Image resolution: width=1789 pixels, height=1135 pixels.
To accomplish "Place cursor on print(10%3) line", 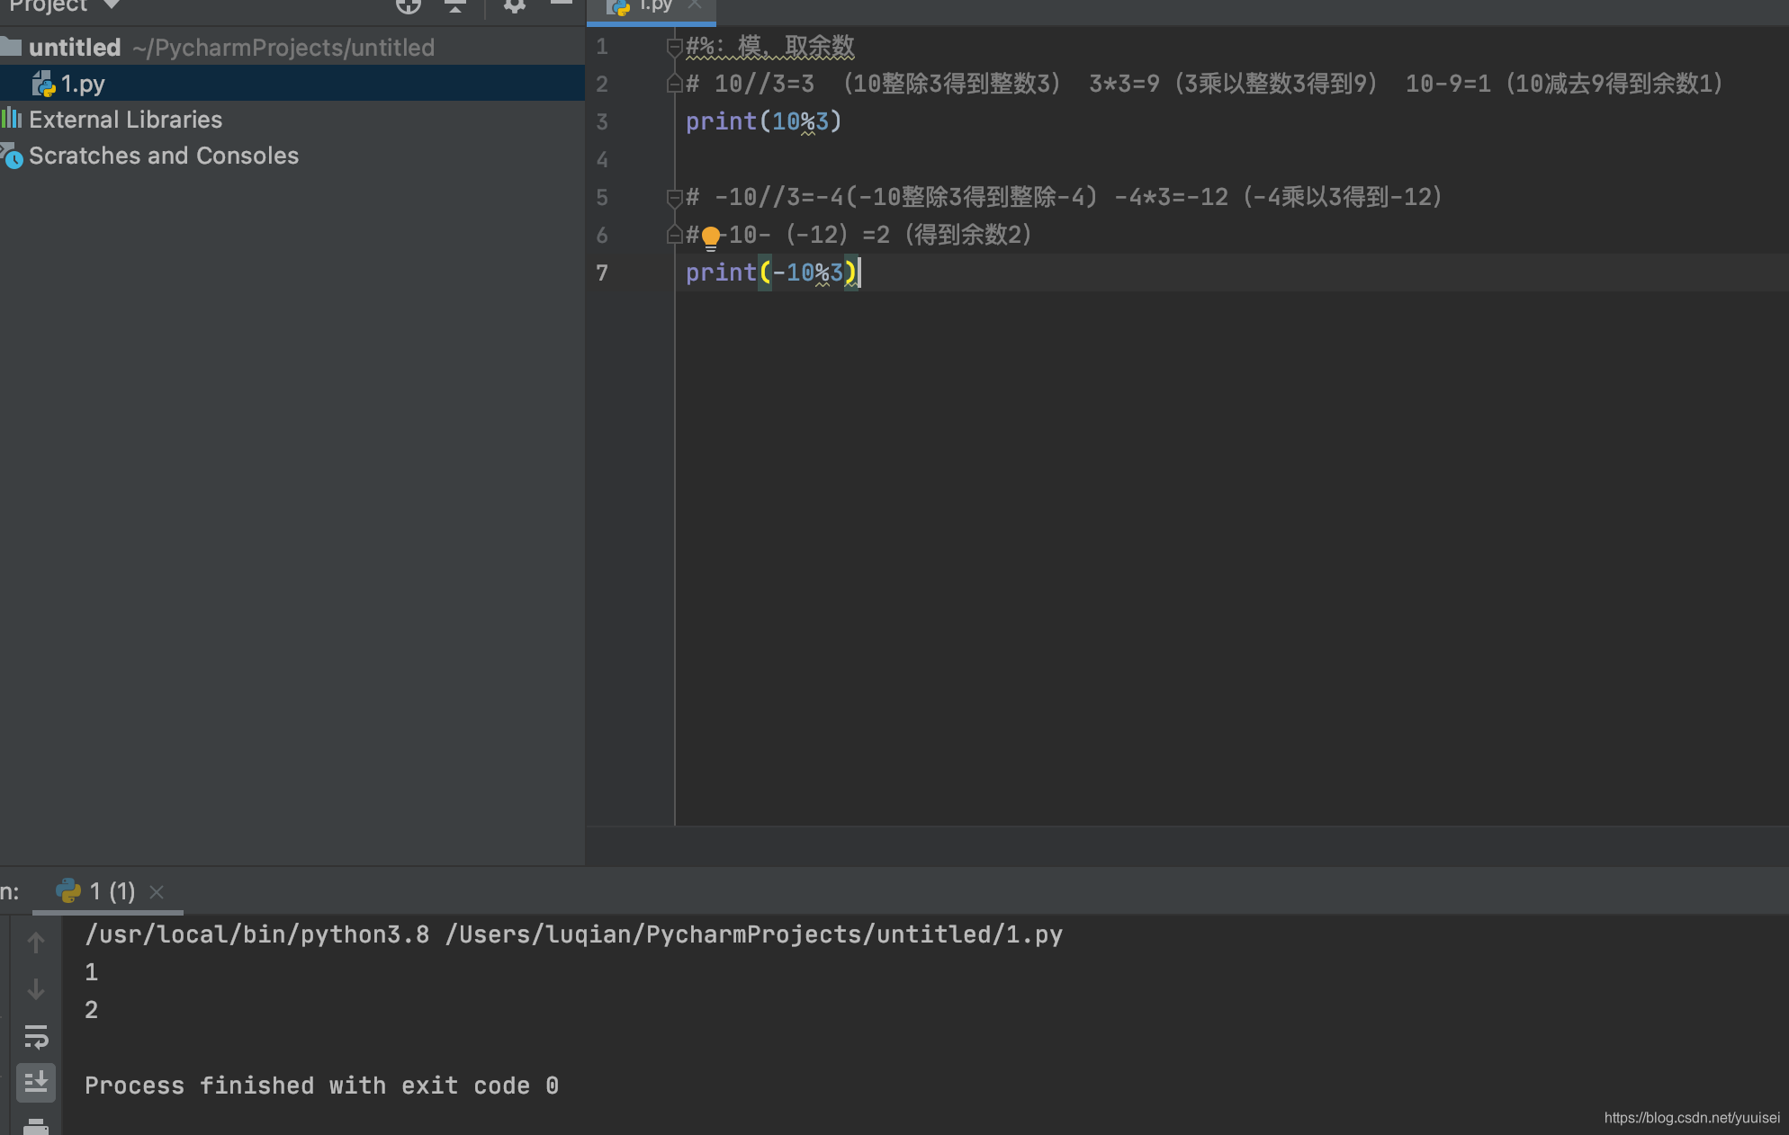I will pos(763,121).
